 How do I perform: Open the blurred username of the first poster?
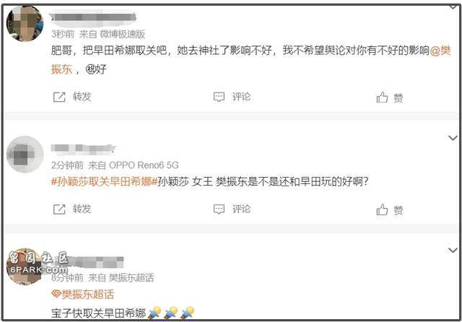93,17
